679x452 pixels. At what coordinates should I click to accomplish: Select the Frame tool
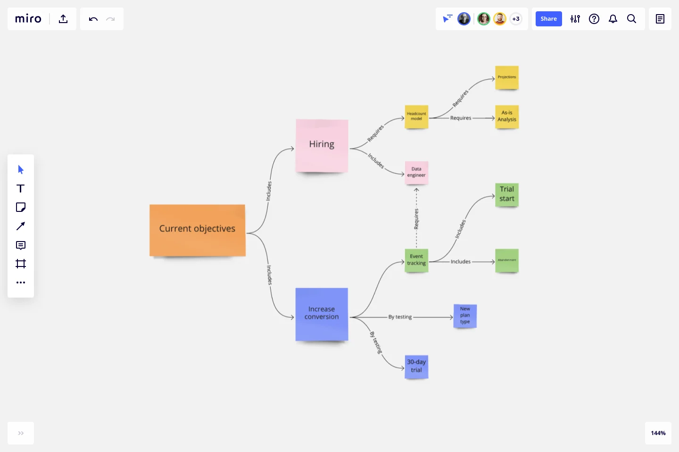click(21, 264)
